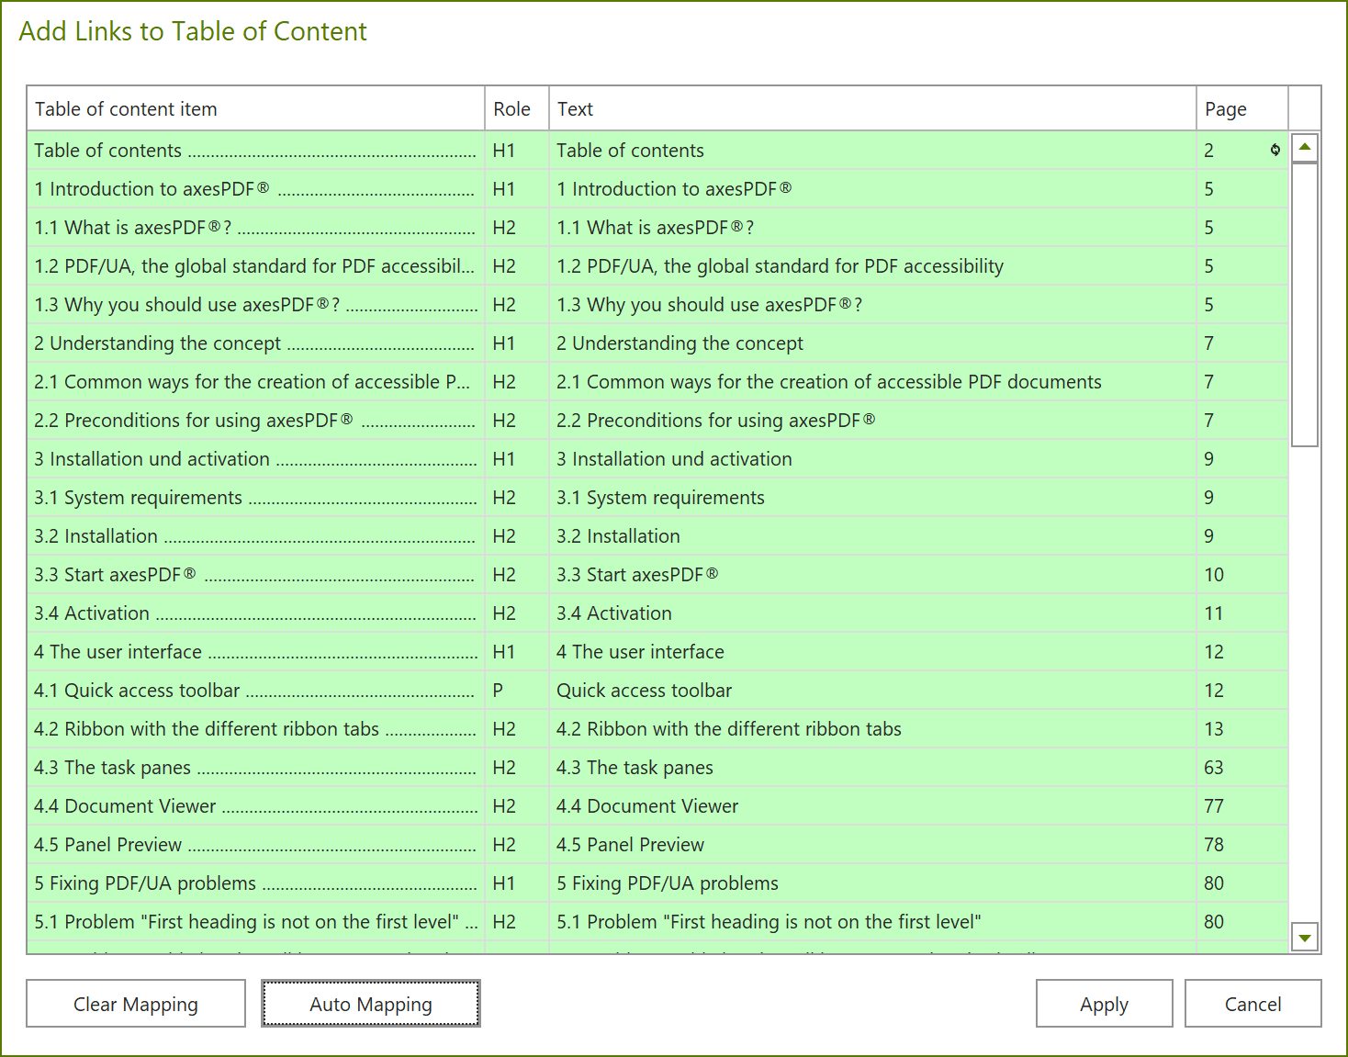Click the H1 role cell of '5 Fixing PDF/UA problems' row
Screen dimensions: 1348x1057
517,883
